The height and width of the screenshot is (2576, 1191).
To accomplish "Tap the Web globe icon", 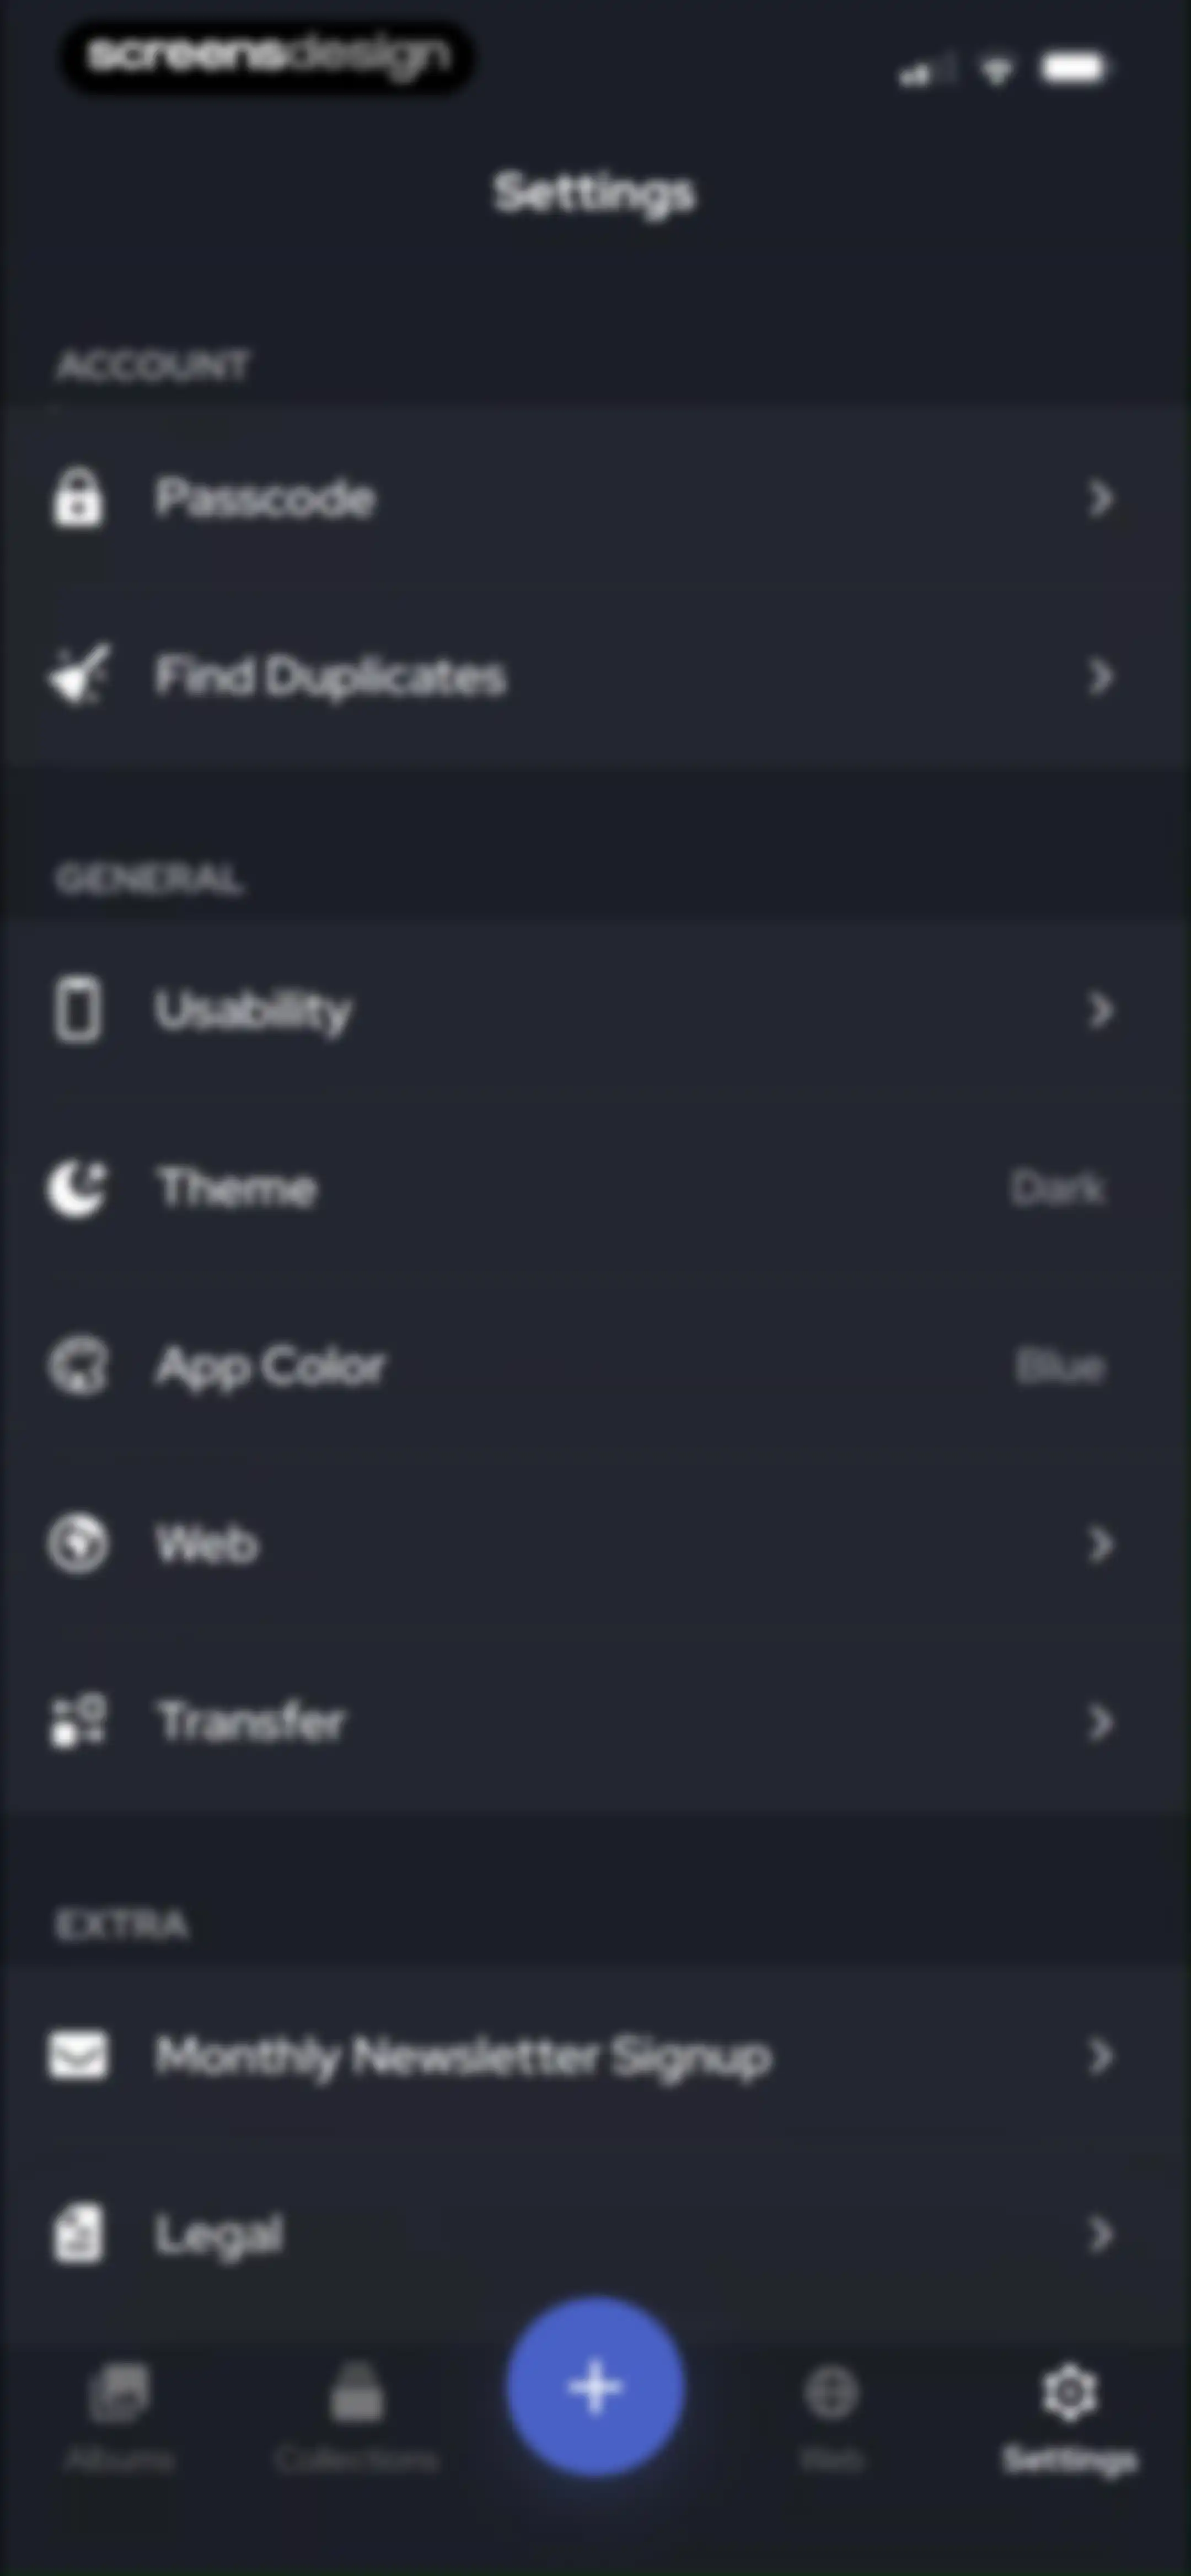I will [x=77, y=1544].
